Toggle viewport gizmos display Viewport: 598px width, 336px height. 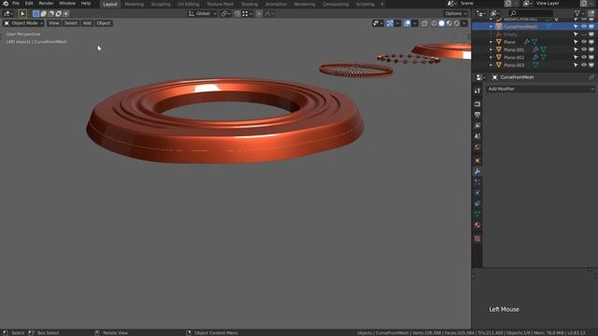click(x=390, y=23)
